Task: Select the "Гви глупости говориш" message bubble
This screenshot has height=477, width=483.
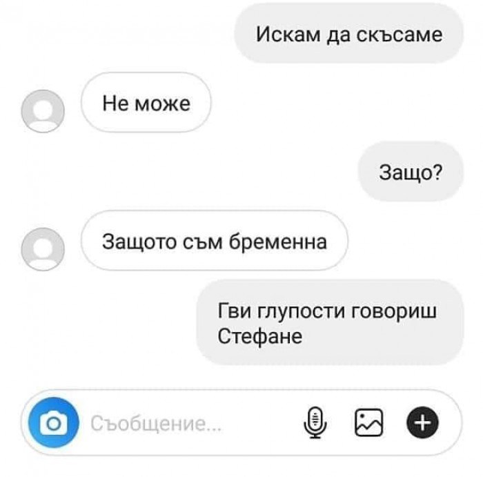Action: 330,322
